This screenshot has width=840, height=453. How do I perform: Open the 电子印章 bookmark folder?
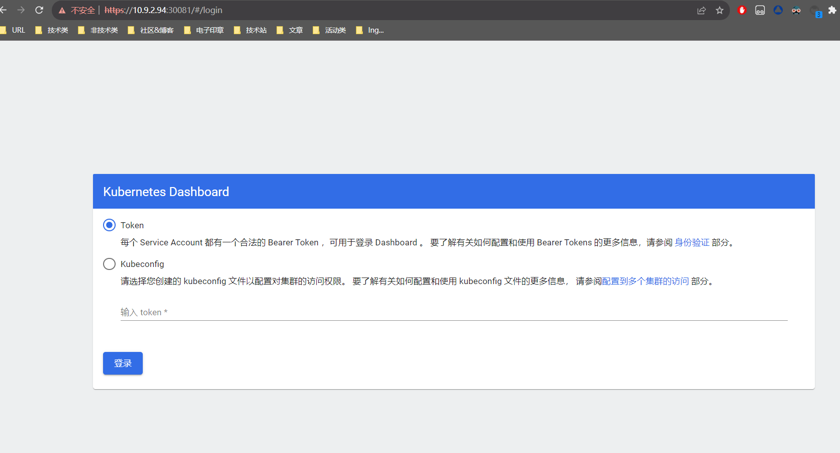(x=204, y=30)
